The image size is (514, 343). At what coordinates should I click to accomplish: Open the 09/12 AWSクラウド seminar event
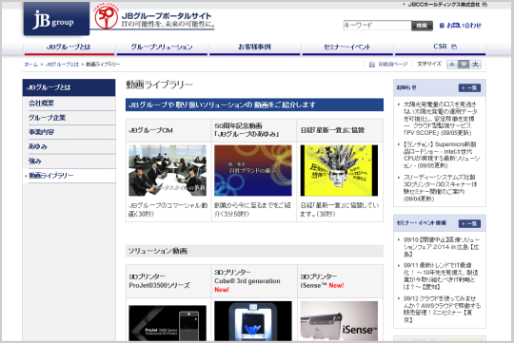click(x=442, y=310)
